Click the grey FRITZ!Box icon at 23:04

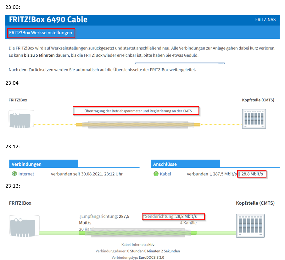pyautogui.click(x=21, y=119)
